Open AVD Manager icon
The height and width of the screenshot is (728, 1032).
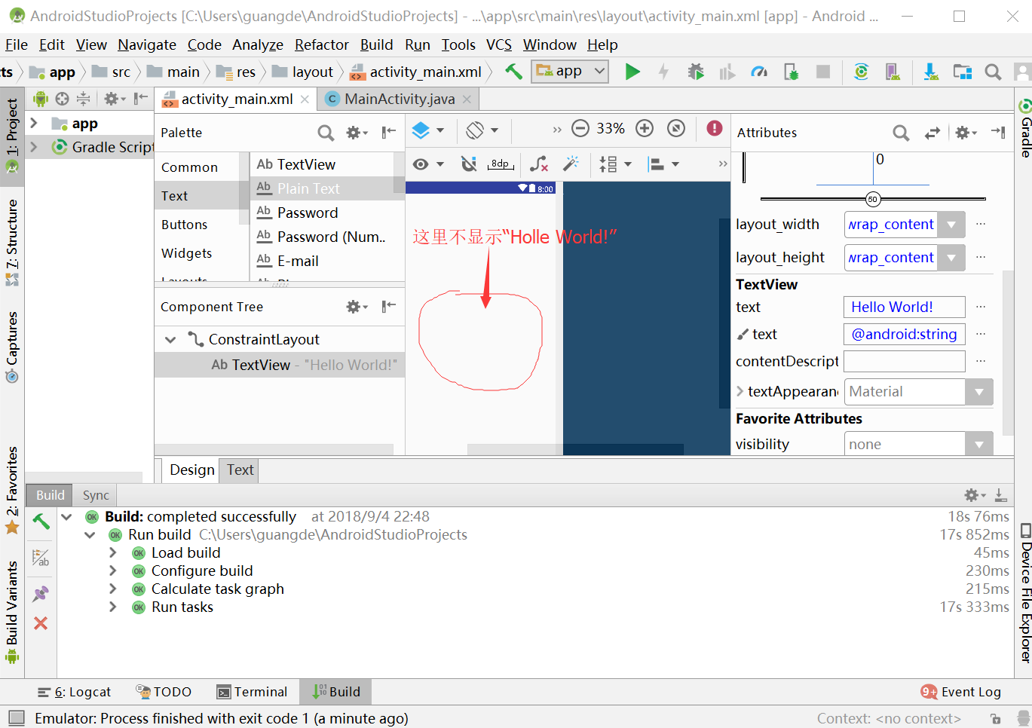tap(893, 72)
